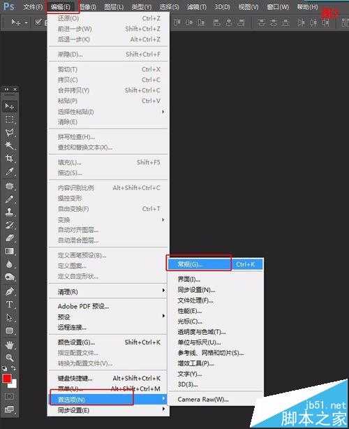Select the Shape tool
Image resolution: width=349 pixels, height=429 pixels.
[10, 330]
